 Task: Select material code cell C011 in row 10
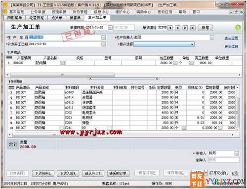tap(73, 128)
